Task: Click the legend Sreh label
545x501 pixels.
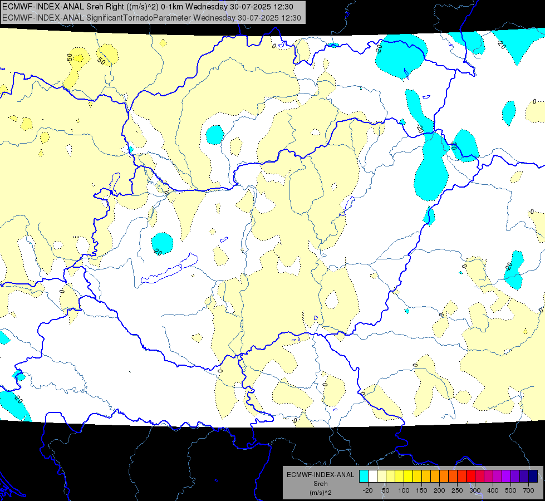Action: coord(321,484)
